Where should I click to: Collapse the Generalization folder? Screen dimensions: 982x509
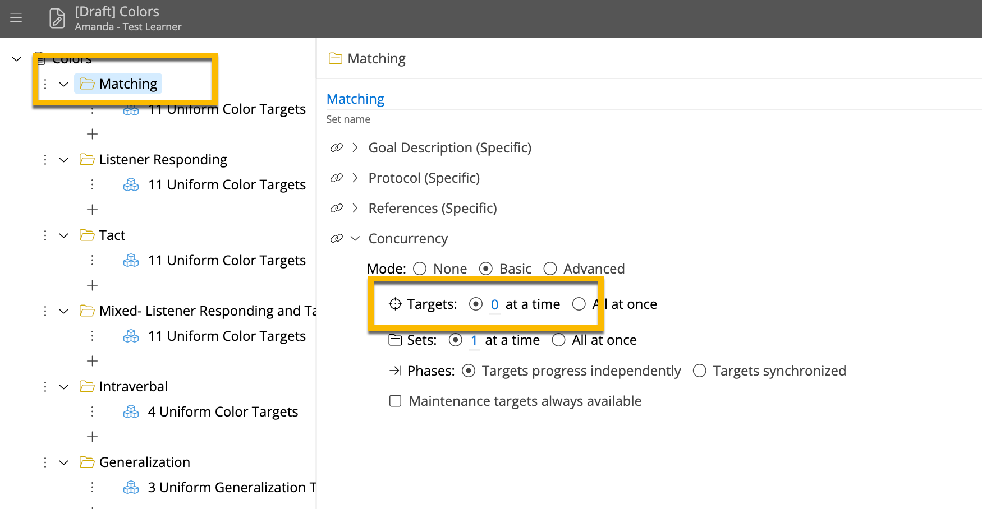[x=64, y=462]
